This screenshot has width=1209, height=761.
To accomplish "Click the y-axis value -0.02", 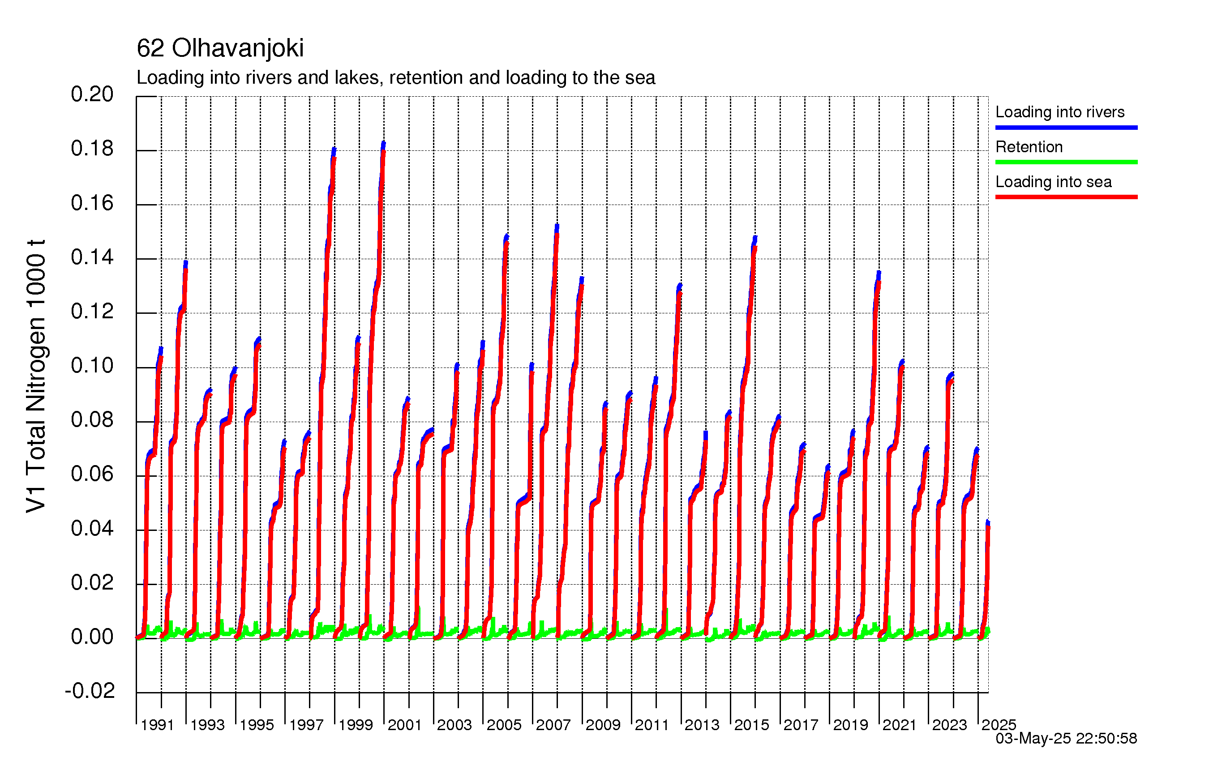I will coord(90,691).
